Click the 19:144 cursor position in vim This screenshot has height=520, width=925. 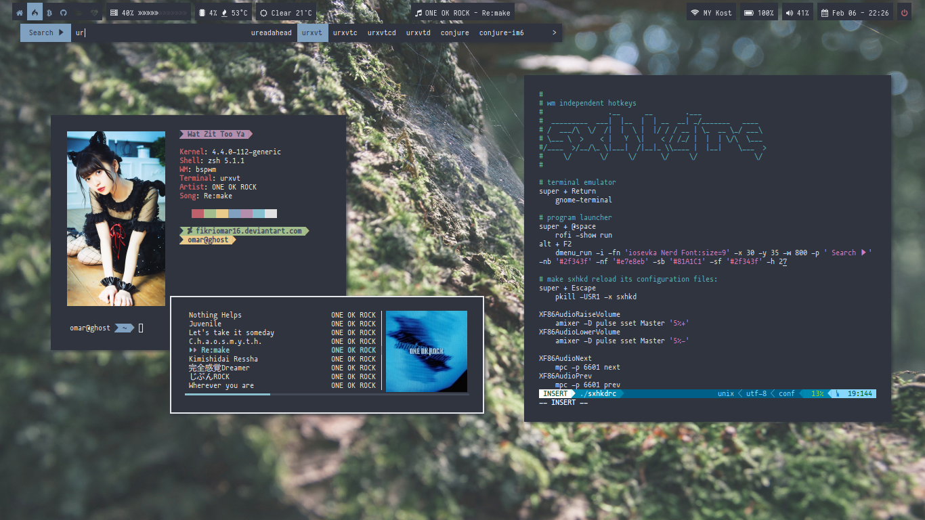coord(860,393)
